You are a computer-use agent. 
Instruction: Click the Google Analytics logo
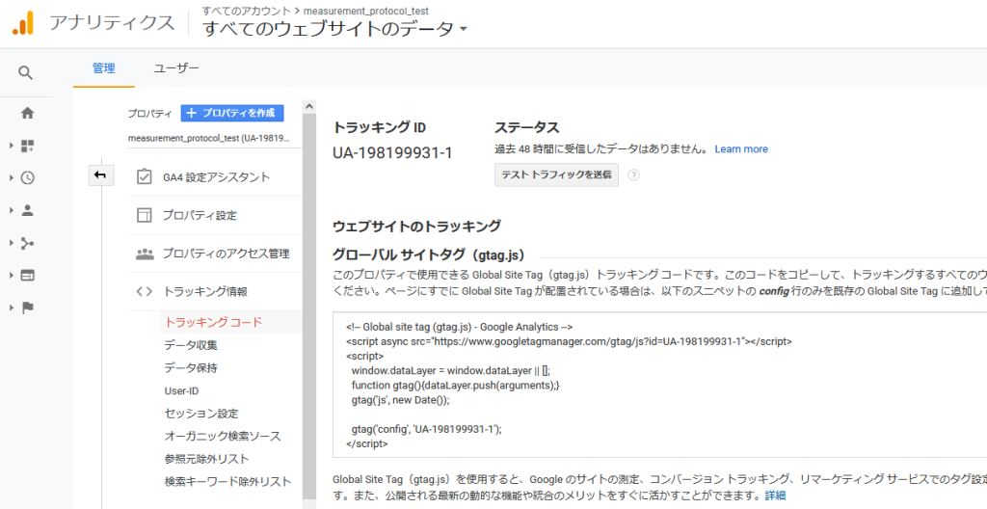23,23
